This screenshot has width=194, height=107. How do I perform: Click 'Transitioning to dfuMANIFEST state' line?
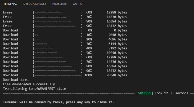[34, 89]
